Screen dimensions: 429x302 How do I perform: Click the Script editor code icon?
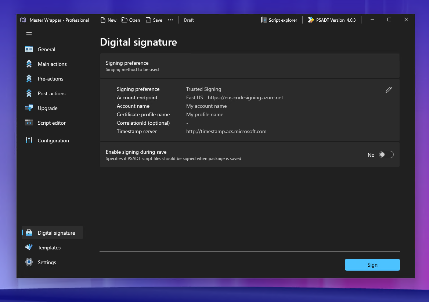(x=29, y=123)
